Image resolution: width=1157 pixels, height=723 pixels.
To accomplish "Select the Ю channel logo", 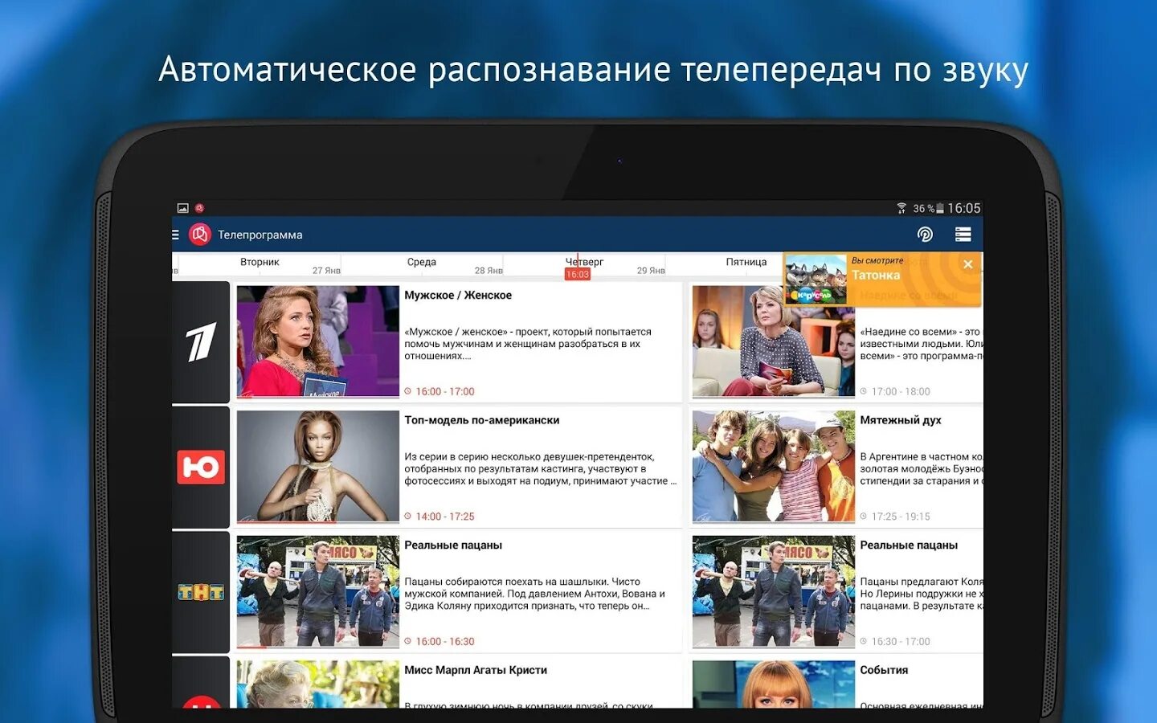I will pyautogui.click(x=201, y=467).
